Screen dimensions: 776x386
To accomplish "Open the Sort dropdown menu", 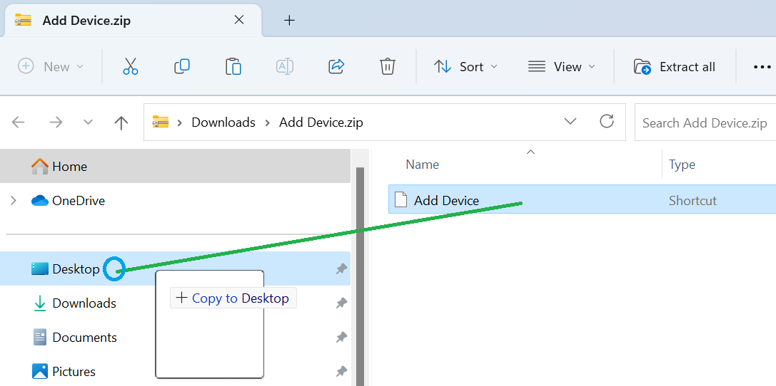I will tap(465, 66).
